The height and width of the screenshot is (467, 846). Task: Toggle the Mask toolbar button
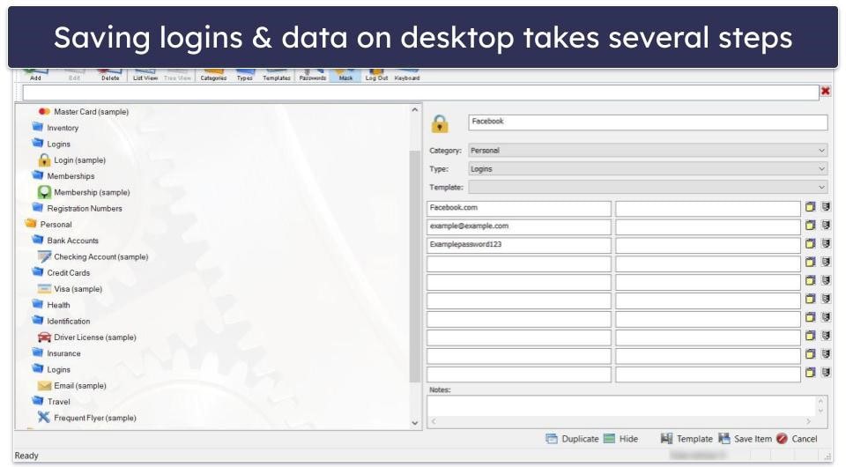coord(345,74)
